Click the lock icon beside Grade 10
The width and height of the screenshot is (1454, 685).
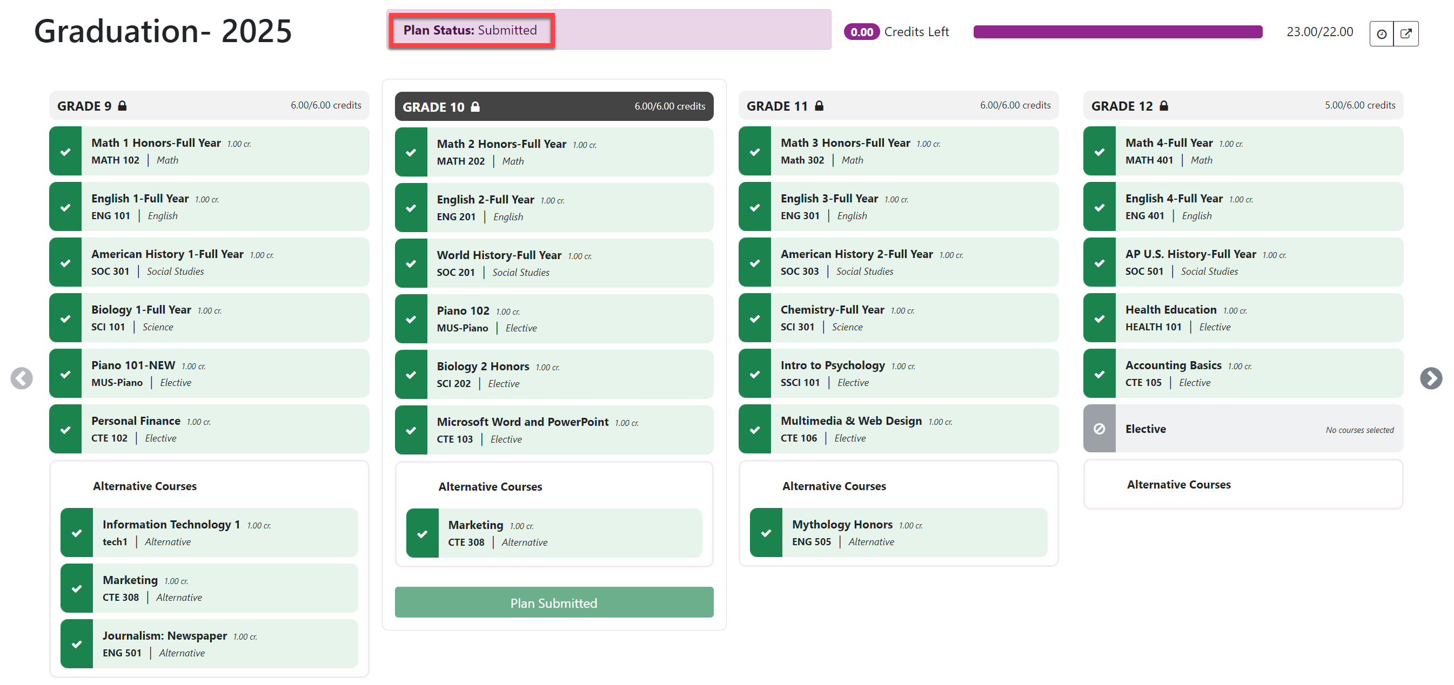(475, 106)
